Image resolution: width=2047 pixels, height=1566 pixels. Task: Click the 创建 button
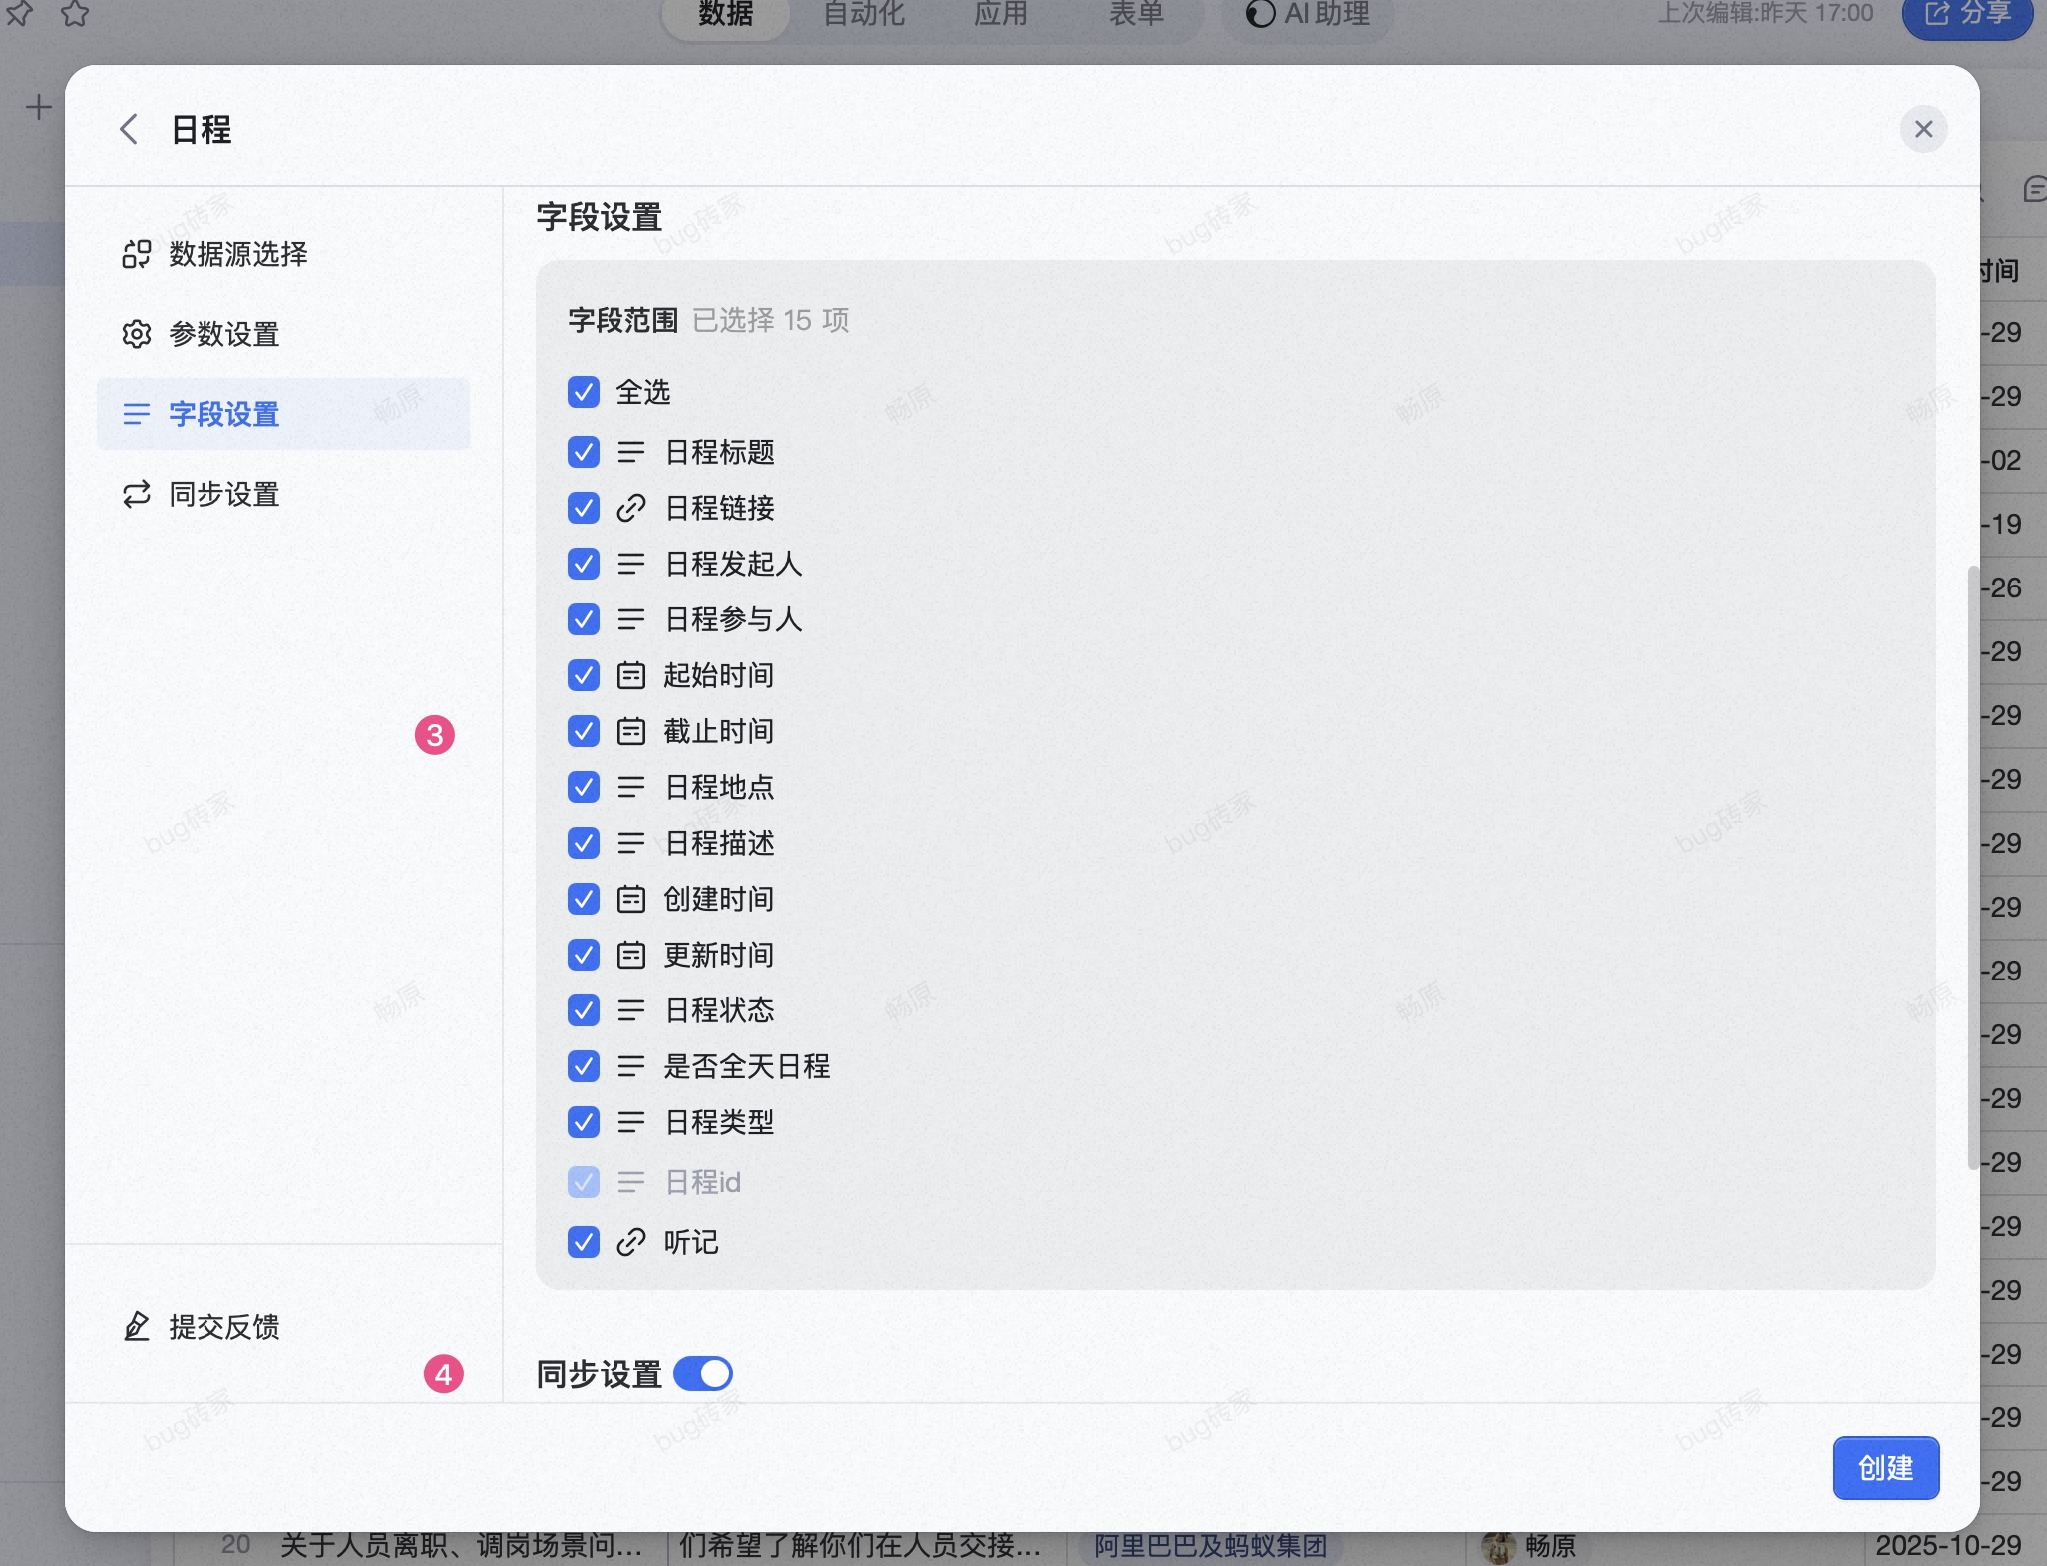click(1885, 1467)
